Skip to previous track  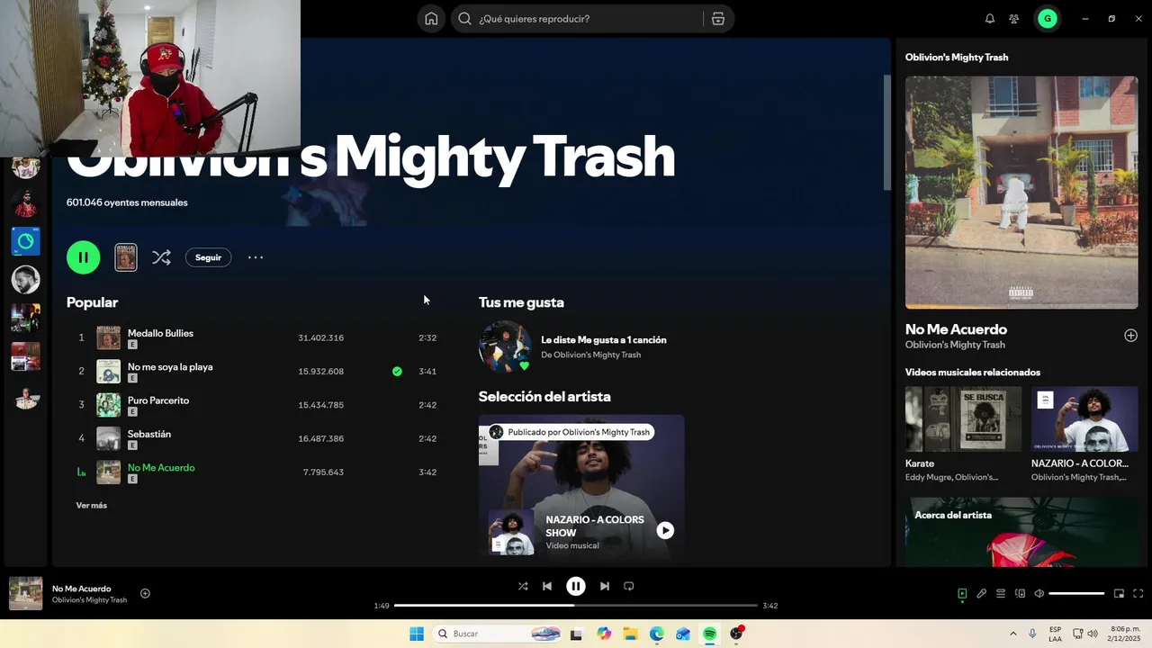pyautogui.click(x=547, y=586)
